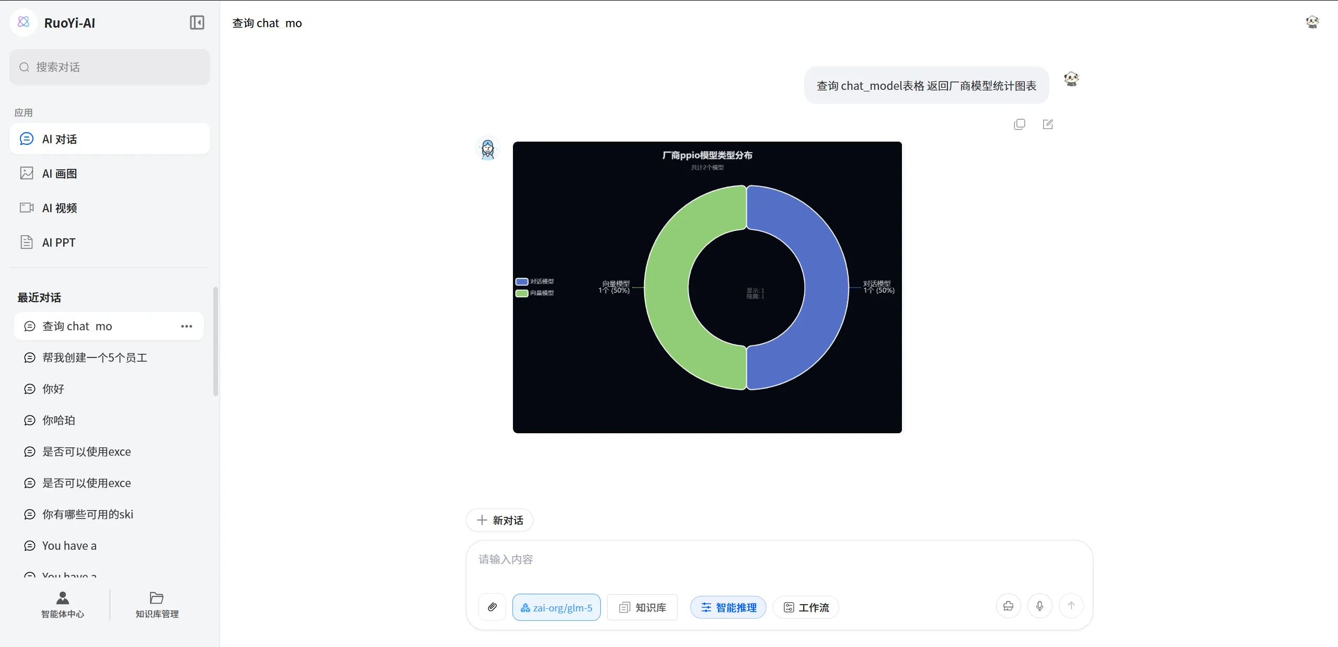This screenshot has width=1338, height=647.
Task: Click the clear conversation icon beside the microphone
Action: (x=1008, y=606)
